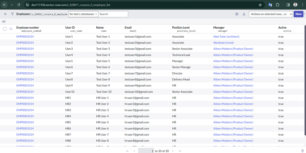Sort by Manager column header
Viewport: 306px width, 153px height.
219,27
